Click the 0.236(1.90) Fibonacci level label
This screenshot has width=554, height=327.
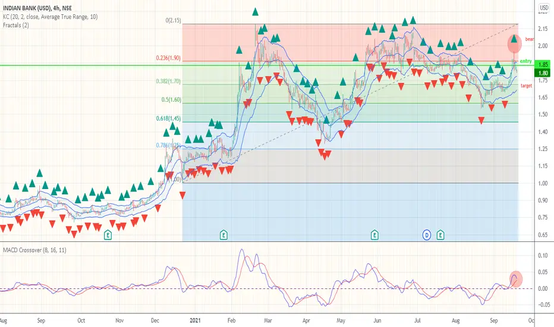pyautogui.click(x=168, y=58)
